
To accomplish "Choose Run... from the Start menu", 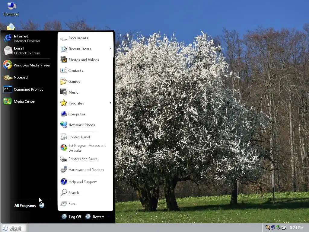I will tap(85, 203).
